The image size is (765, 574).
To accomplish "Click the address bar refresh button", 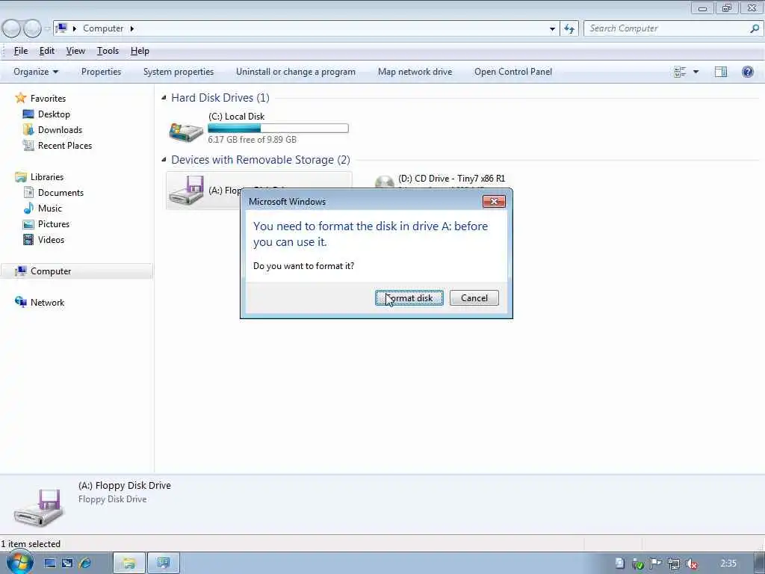I will [x=569, y=28].
